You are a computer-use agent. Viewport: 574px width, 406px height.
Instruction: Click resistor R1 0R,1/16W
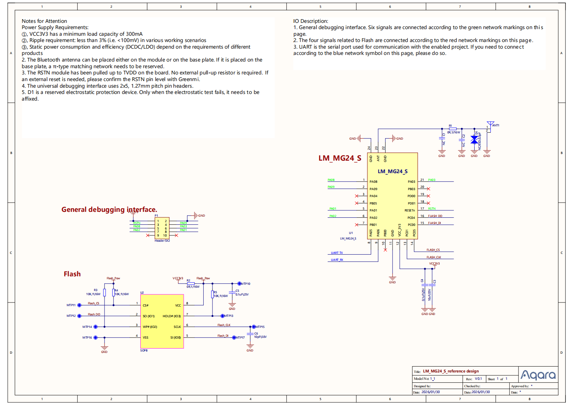[452, 129]
